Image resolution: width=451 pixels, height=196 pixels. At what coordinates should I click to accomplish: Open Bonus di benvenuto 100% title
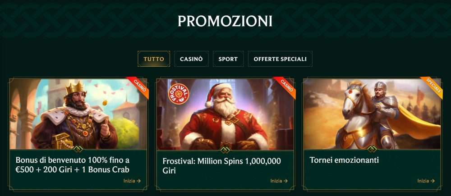coord(73,164)
